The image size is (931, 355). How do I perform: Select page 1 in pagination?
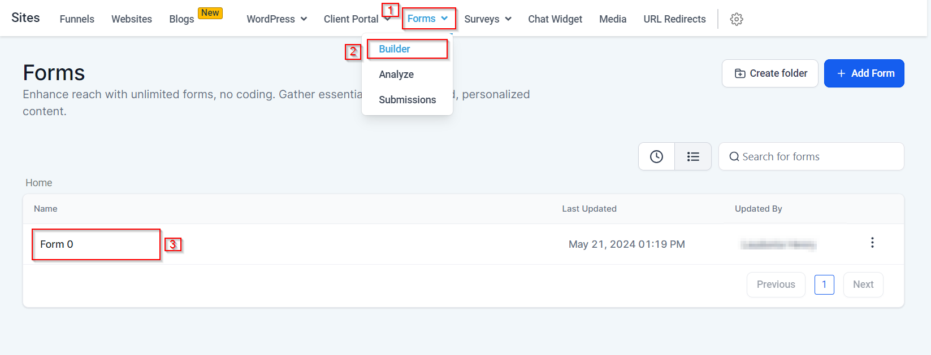click(824, 284)
